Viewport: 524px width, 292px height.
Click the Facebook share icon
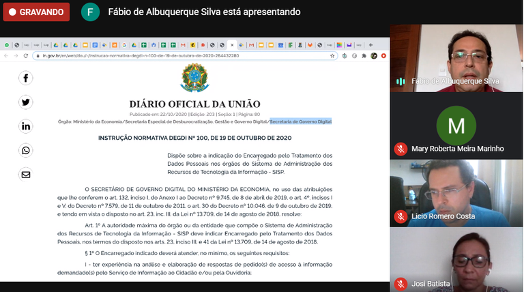coord(26,78)
